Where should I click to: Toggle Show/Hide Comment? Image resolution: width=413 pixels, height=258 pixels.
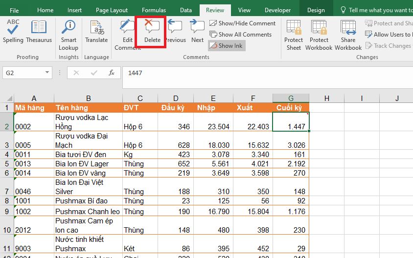[242, 23]
